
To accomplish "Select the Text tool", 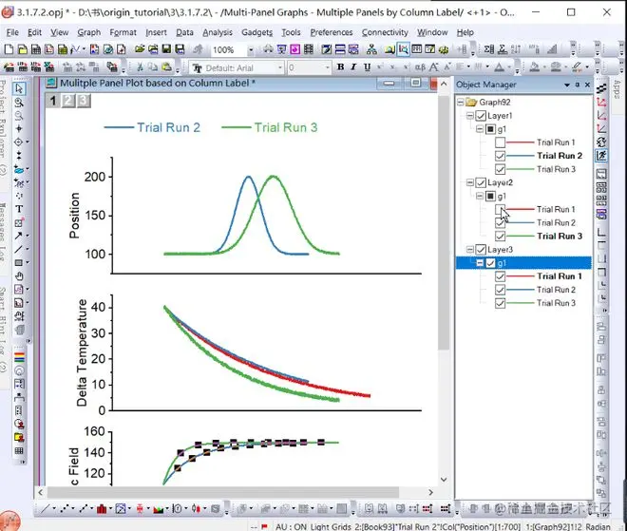I will (x=19, y=209).
